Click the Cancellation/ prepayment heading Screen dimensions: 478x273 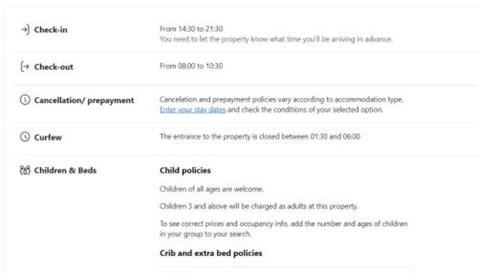(x=84, y=100)
